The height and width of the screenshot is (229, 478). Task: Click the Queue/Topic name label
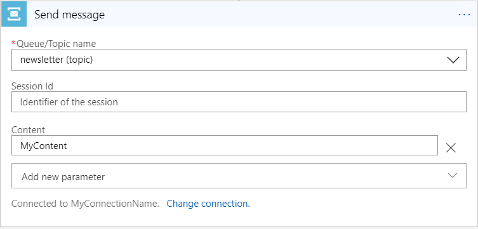click(x=56, y=44)
